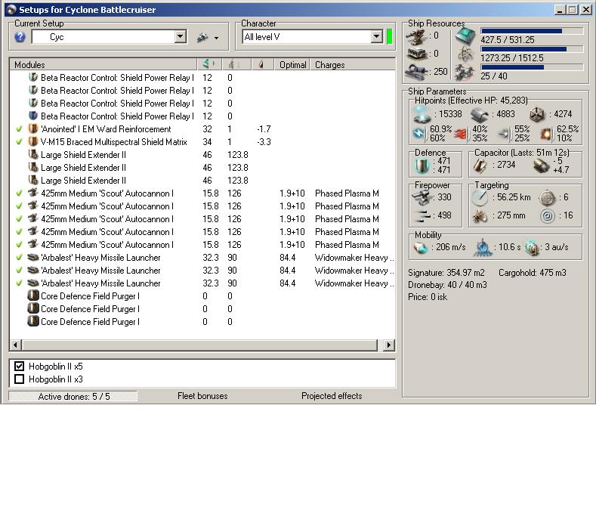Uncheck the Hobgoblin II x5 drone checkbox
Screen dimensions: 596x529
coord(19,367)
